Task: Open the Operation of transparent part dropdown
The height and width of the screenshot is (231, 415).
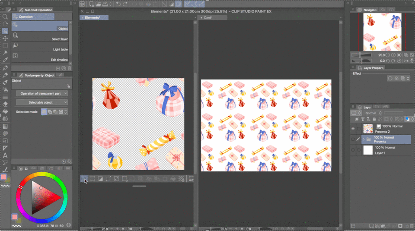Action: pyautogui.click(x=42, y=93)
